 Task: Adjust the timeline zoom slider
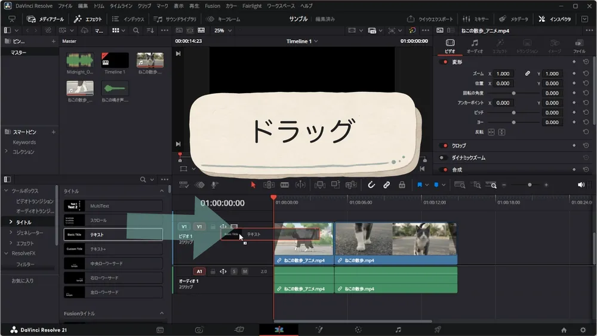[x=530, y=185]
